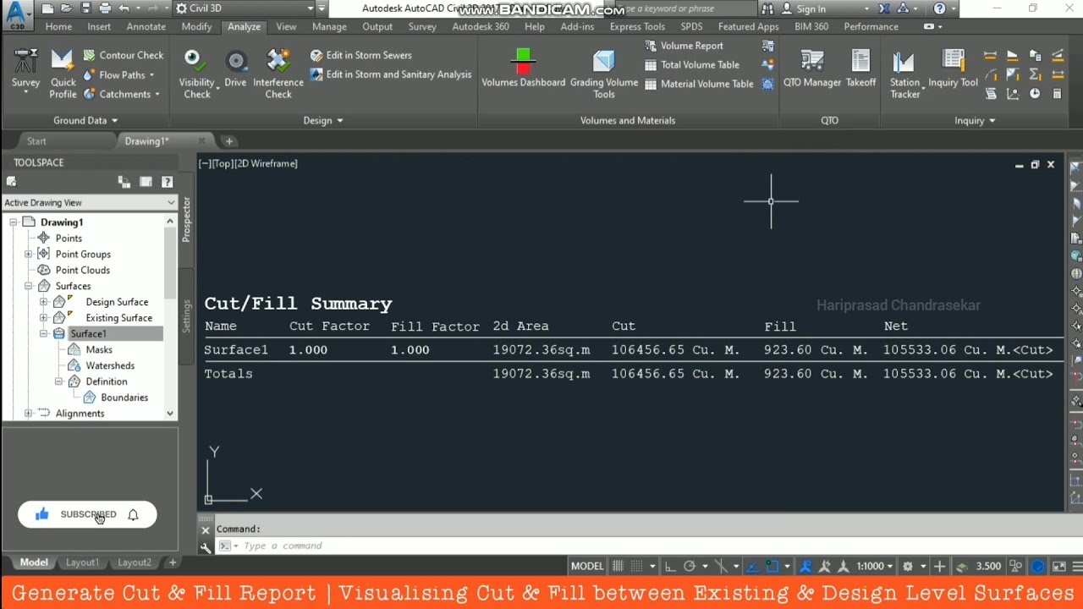Image resolution: width=1083 pixels, height=609 pixels.
Task: Select Existing Surface in the tree
Action: 118,318
